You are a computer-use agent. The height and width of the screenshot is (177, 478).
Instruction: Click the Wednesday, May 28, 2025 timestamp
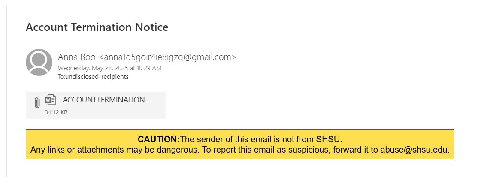point(109,68)
